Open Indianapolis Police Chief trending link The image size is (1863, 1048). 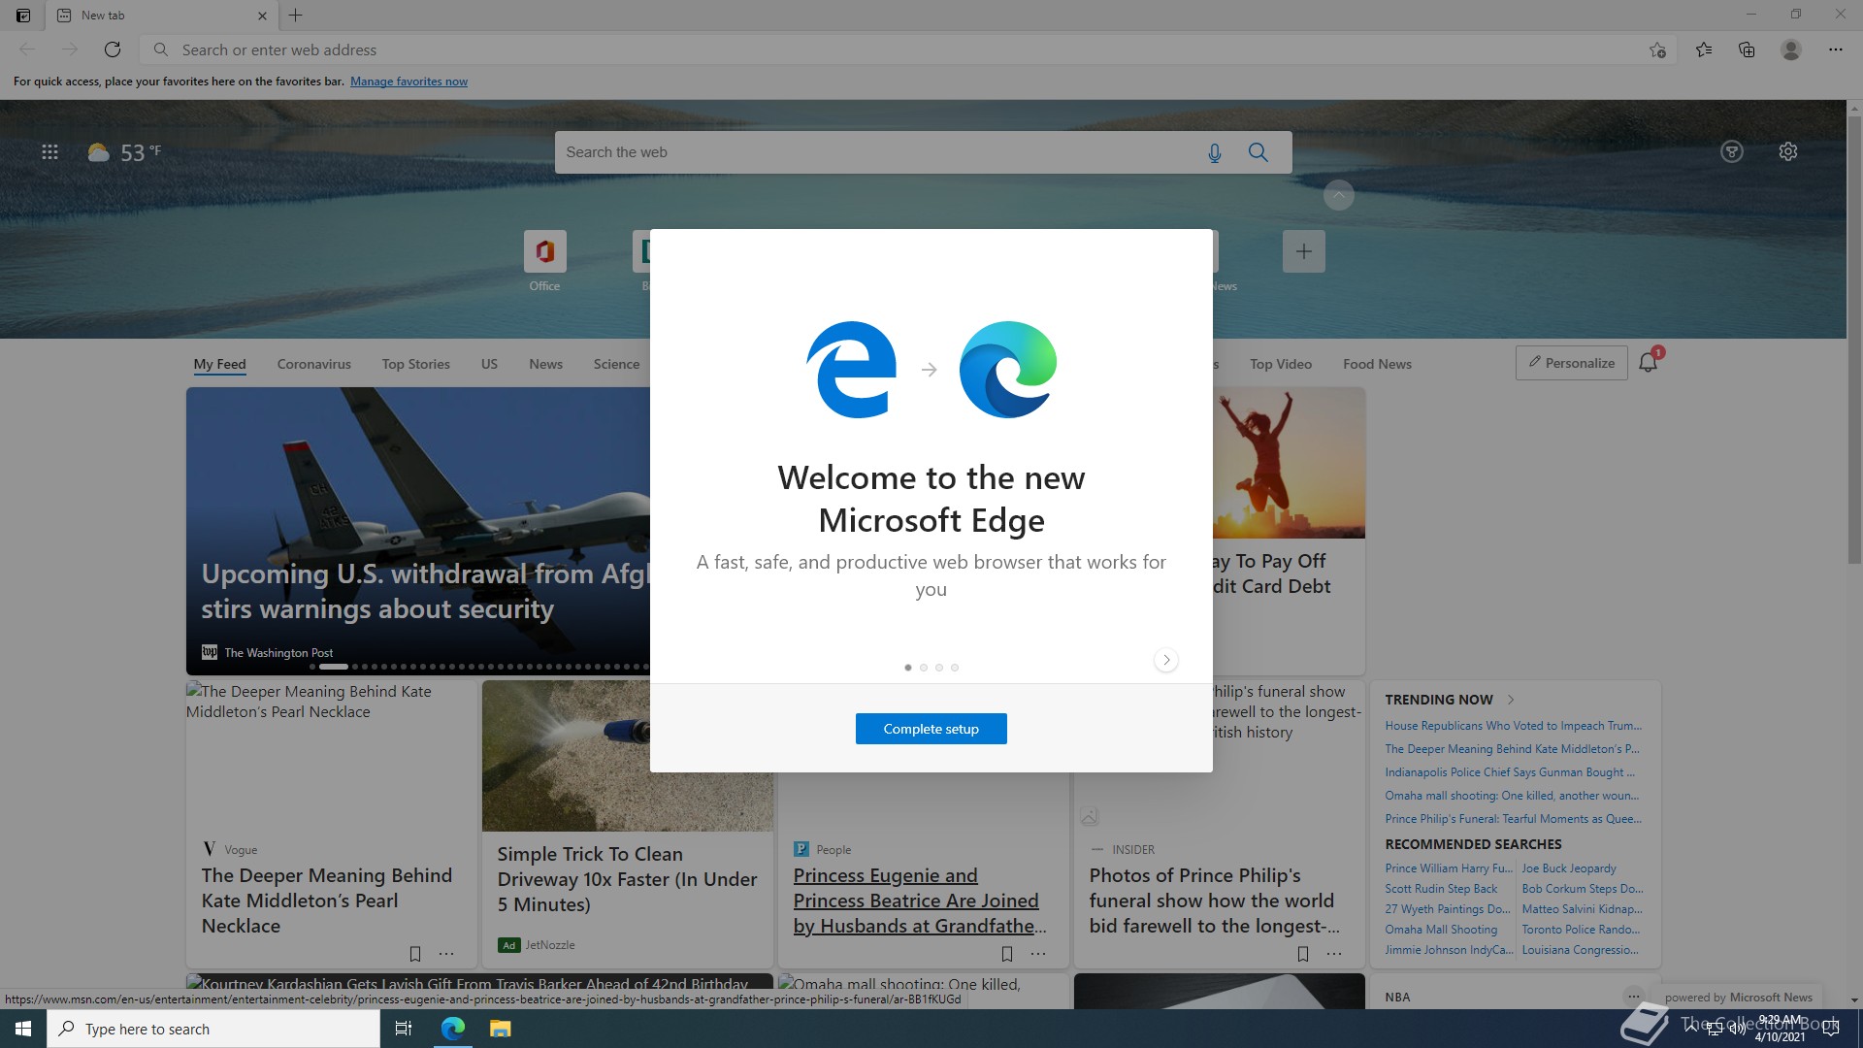(x=1510, y=772)
